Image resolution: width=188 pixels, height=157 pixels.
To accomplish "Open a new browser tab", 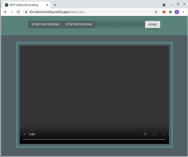I will tap(55, 5).
